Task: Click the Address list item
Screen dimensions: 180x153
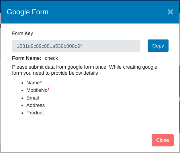Action: point(36,105)
